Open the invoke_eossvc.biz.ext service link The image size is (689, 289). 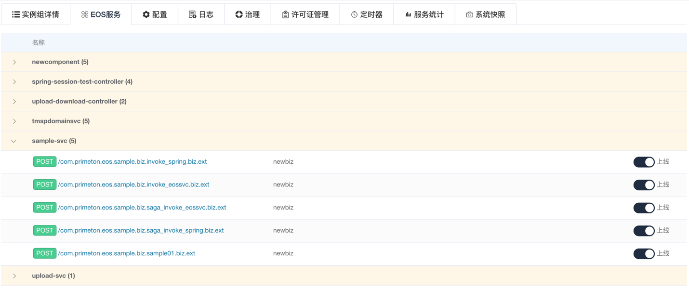pyautogui.click(x=133, y=184)
